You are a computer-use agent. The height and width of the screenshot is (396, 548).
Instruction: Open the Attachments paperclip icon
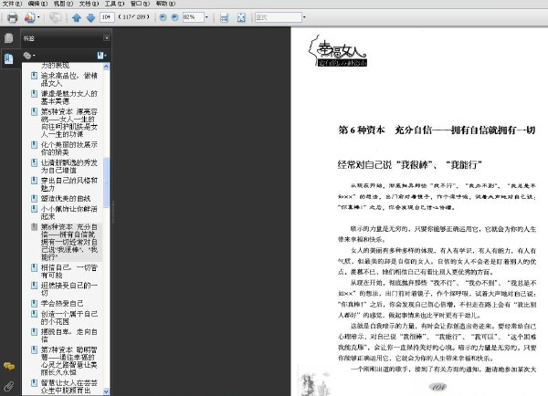coord(9,386)
